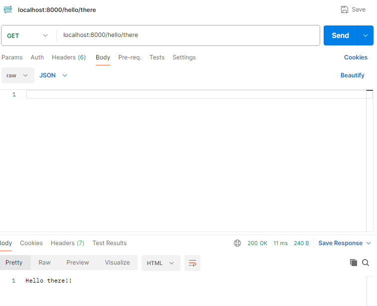
Task: Select the Visualize response view
Action: pos(117,263)
